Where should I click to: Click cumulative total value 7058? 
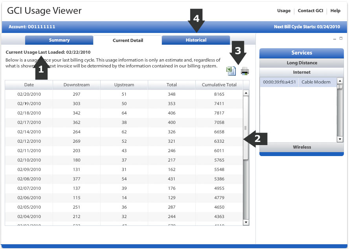(x=219, y=122)
